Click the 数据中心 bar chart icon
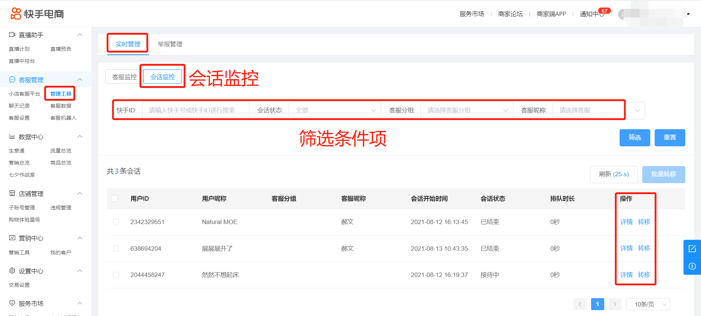Screen dimensions: 701x316 pyautogui.click(x=12, y=136)
